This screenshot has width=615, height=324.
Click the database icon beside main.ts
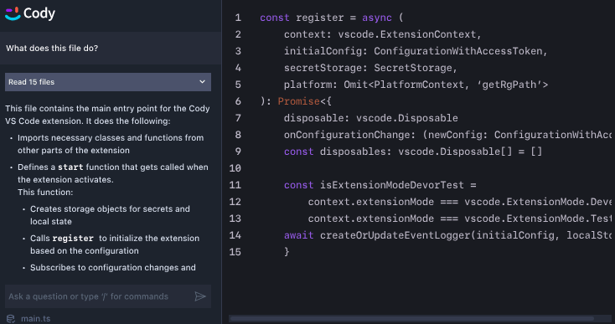click(11, 319)
